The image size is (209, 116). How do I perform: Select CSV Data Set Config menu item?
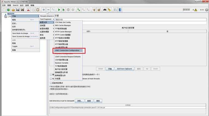click(68, 22)
